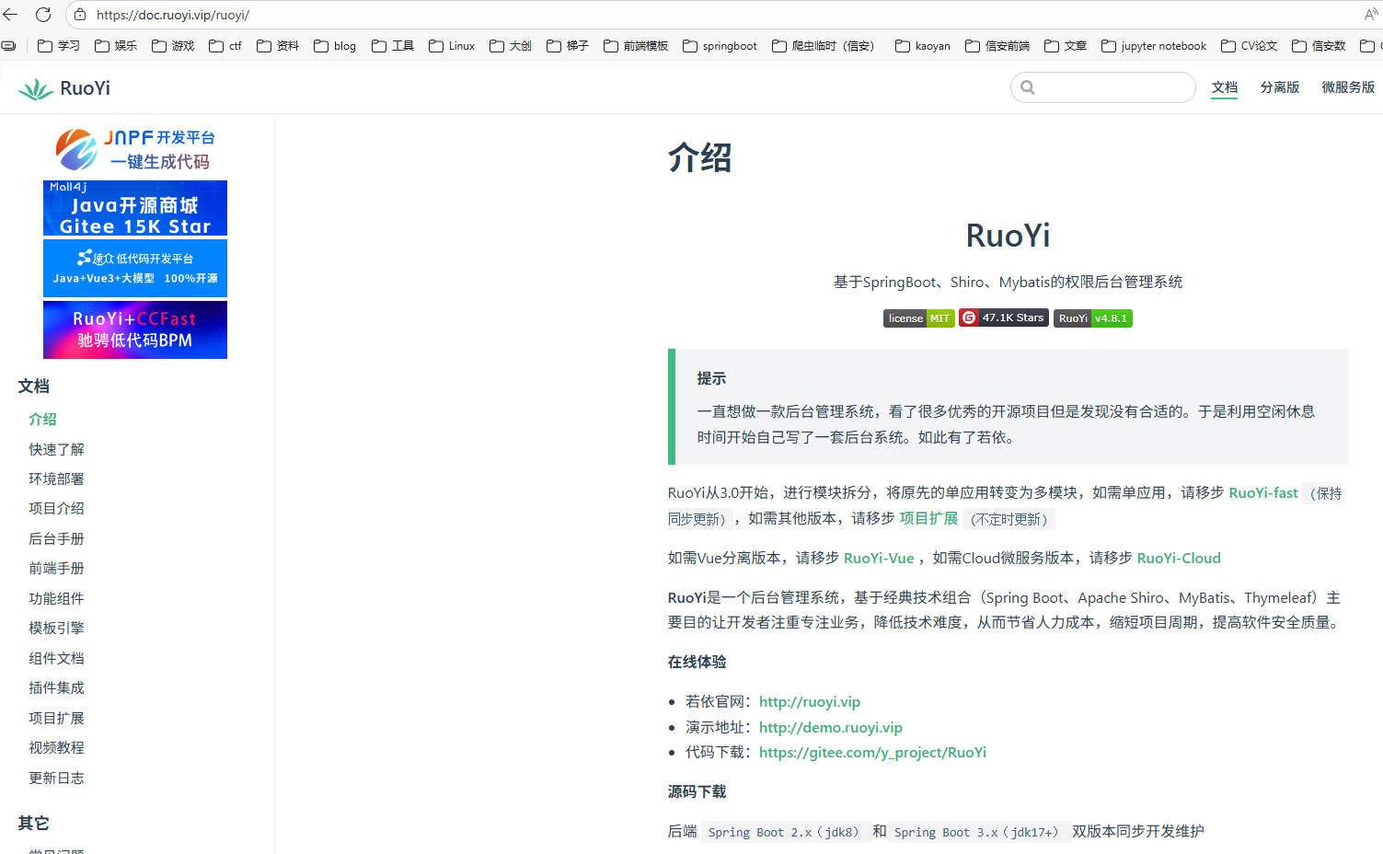
Task: Follow the green 项目扩展 link in the paragraph
Action: [x=928, y=519]
